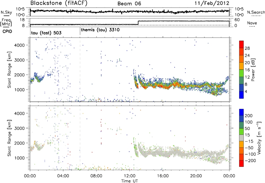
Task: Click the 'Beam 06' label
Action: coord(129,4)
